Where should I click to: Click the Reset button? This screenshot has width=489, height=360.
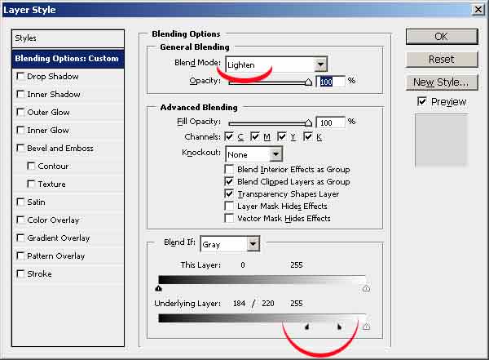pyautogui.click(x=442, y=60)
